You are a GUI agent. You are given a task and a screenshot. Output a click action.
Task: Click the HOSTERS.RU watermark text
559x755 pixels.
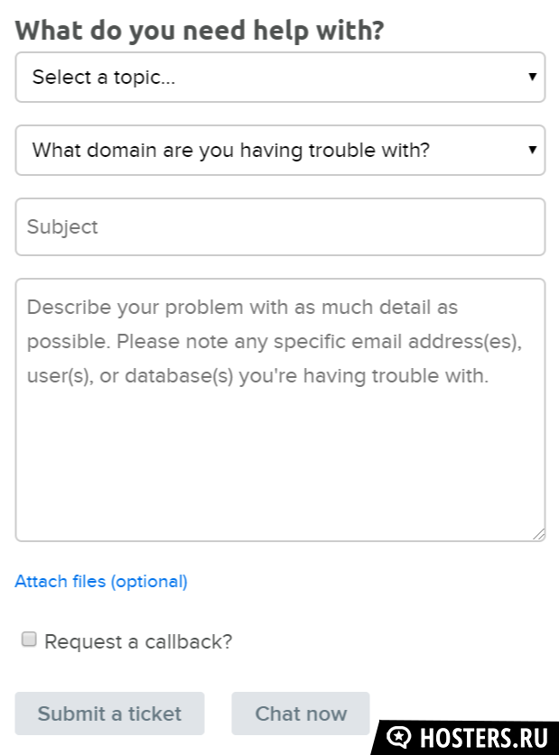point(484,738)
